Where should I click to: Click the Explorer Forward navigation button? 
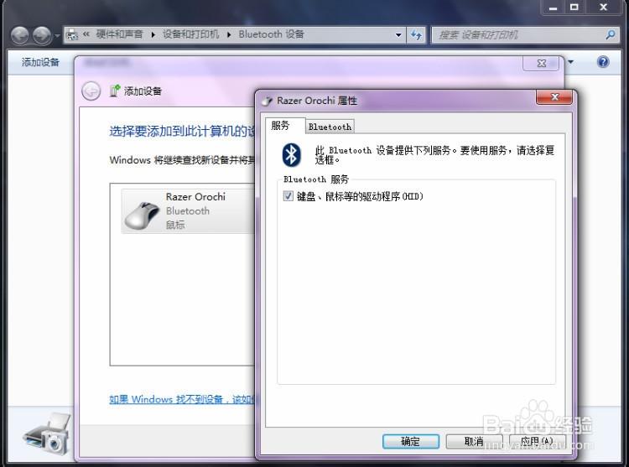[x=42, y=36]
